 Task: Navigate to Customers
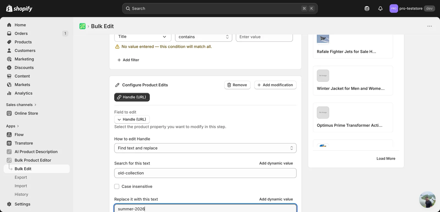tap(37, 50)
